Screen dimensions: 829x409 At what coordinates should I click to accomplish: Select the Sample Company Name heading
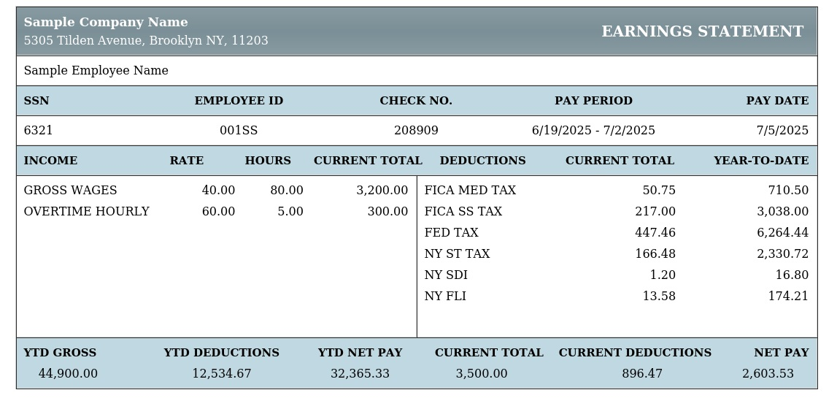click(x=106, y=22)
